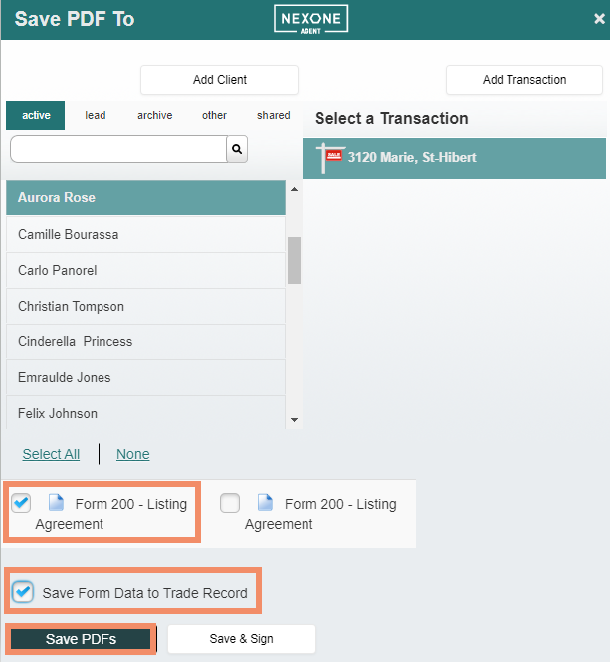Click second Form 200 document icon
Viewport: 610px width, 662px height.
(265, 504)
